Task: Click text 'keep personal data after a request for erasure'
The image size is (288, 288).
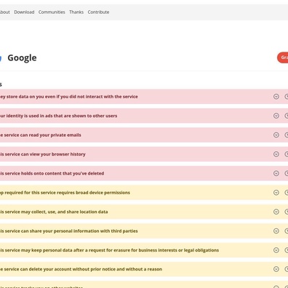Action: (81, 250)
